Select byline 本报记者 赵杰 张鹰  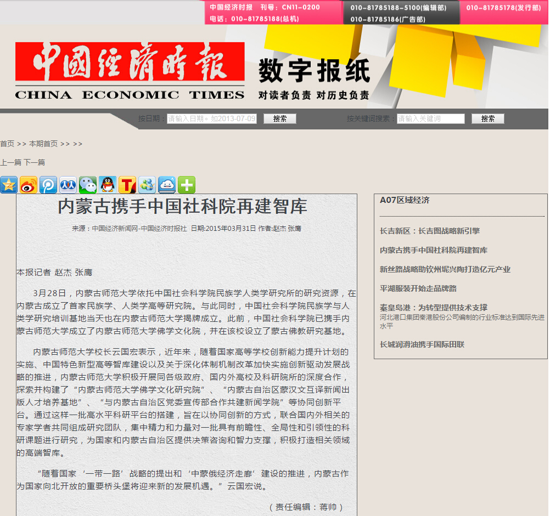[54, 273]
